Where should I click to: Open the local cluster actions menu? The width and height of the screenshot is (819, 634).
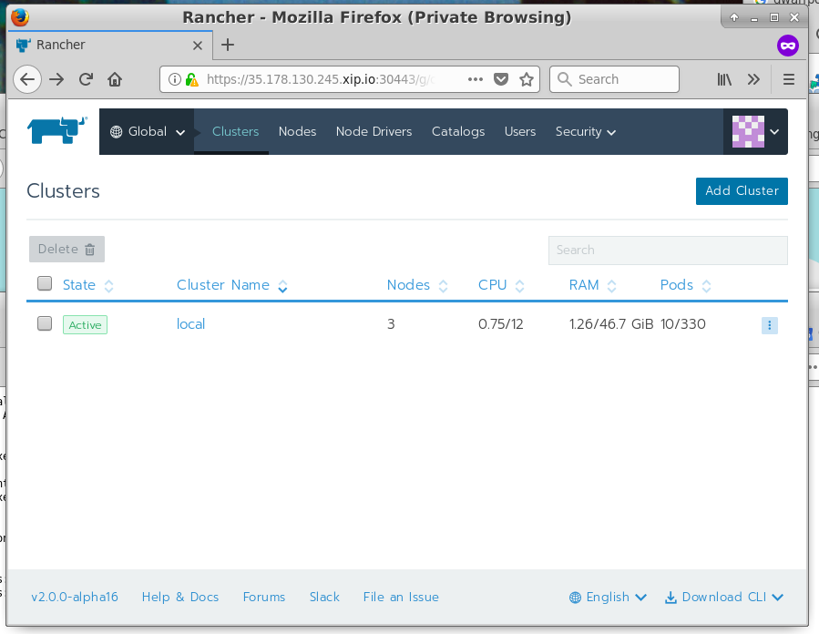pos(770,325)
